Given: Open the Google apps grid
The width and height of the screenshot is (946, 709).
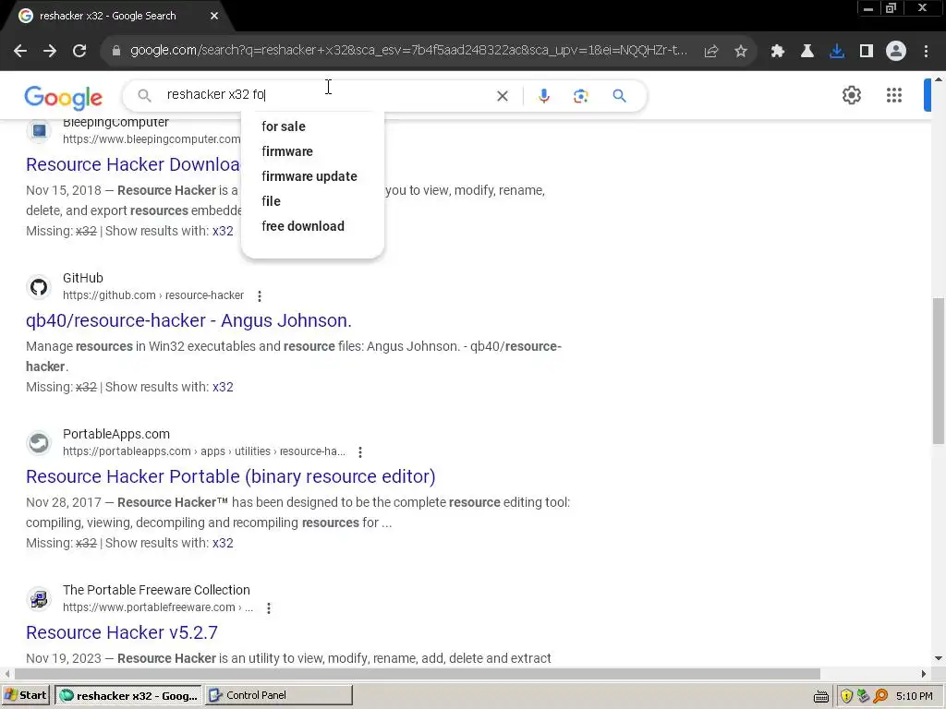Looking at the screenshot, I should [893, 95].
